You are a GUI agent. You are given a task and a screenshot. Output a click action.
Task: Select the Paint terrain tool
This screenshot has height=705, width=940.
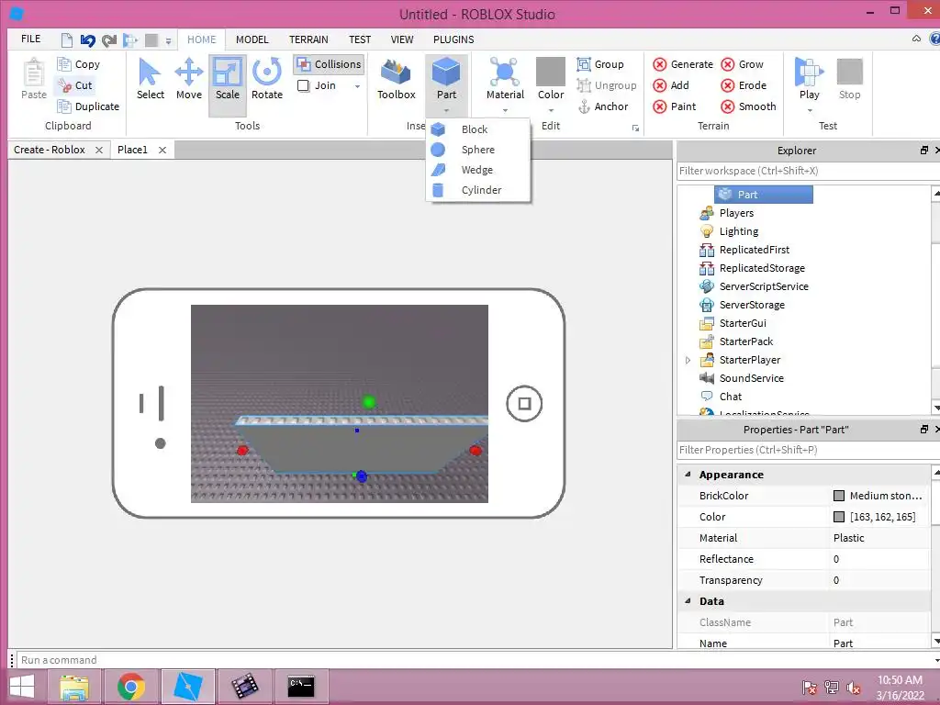(x=675, y=106)
